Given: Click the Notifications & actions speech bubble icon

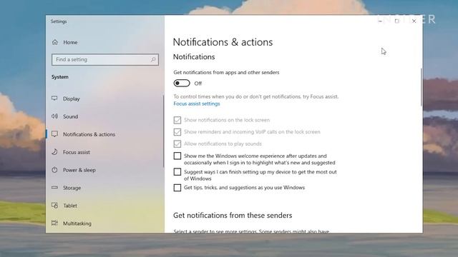Looking at the screenshot, I should (54, 134).
